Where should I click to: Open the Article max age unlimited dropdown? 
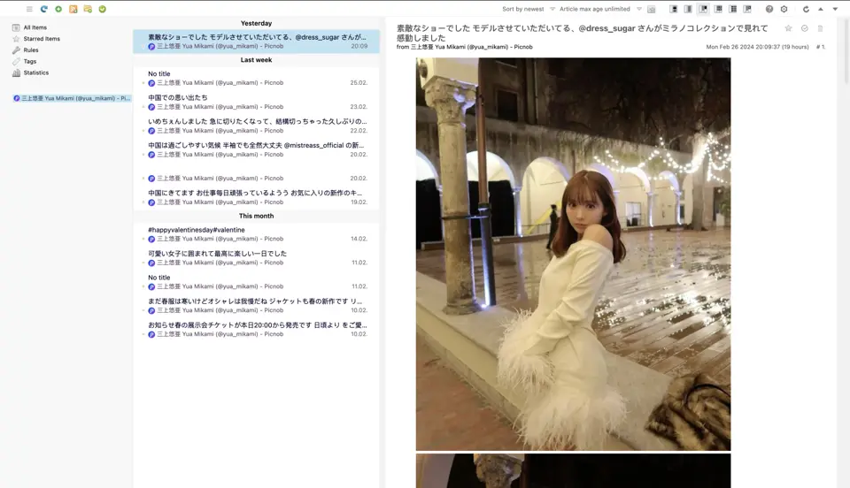pyautogui.click(x=600, y=9)
